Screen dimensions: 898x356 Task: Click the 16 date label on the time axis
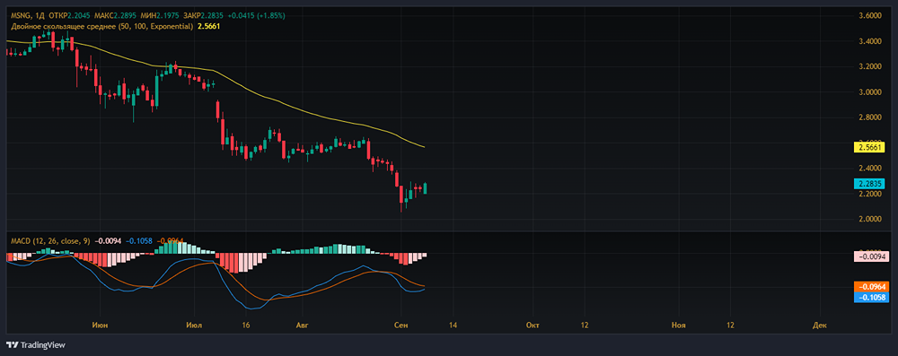(x=246, y=326)
